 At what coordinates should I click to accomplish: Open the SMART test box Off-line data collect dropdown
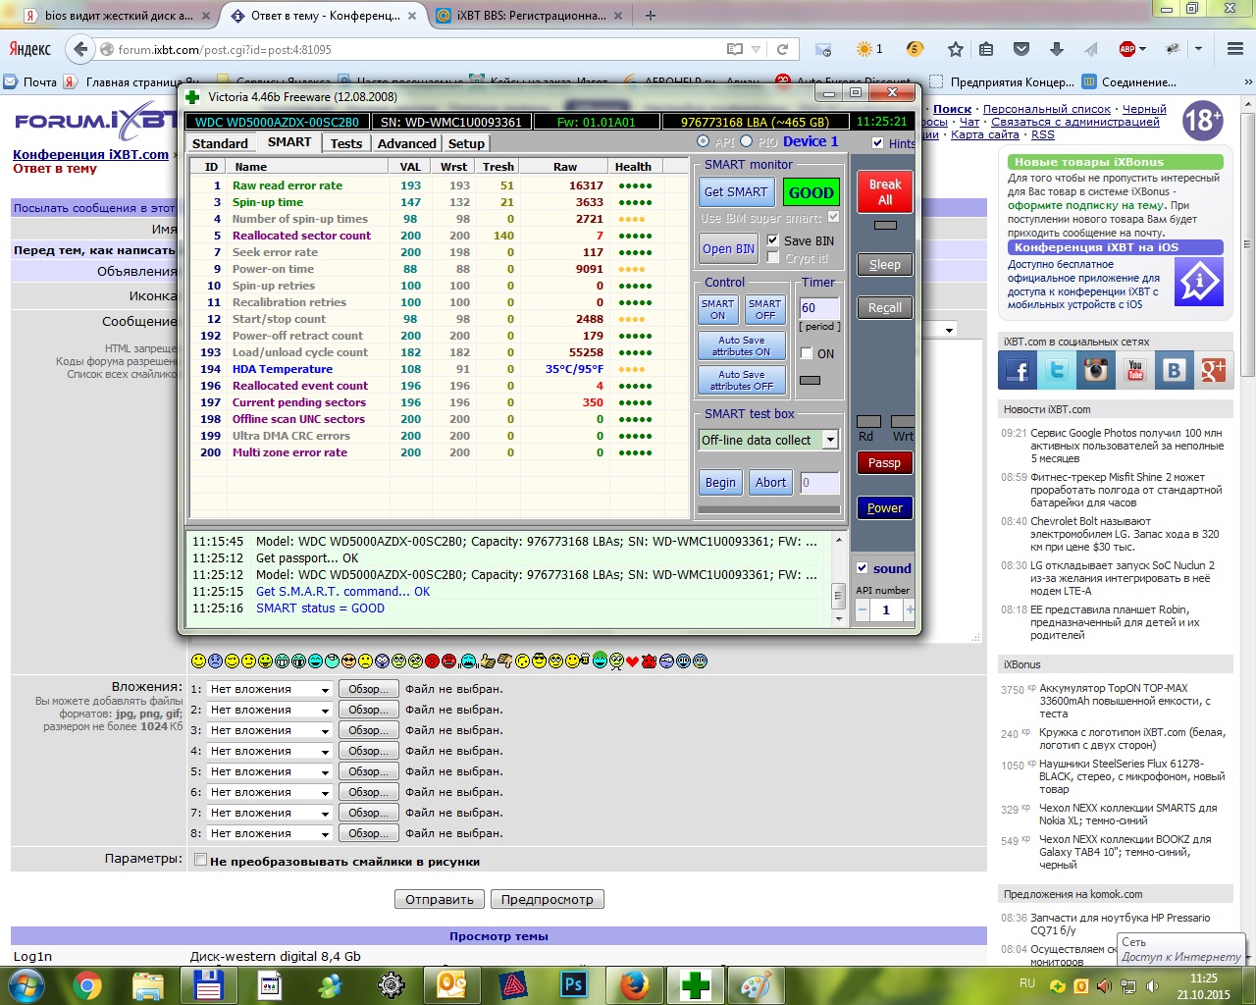[x=830, y=440]
